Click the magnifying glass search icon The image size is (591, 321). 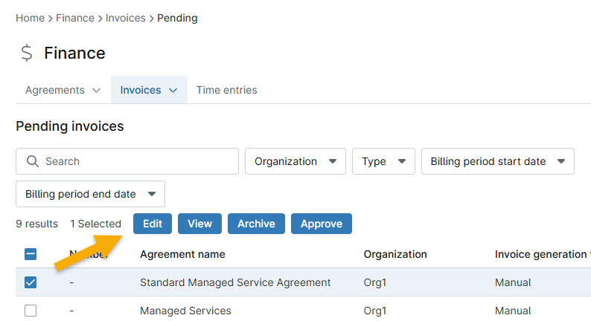32,161
